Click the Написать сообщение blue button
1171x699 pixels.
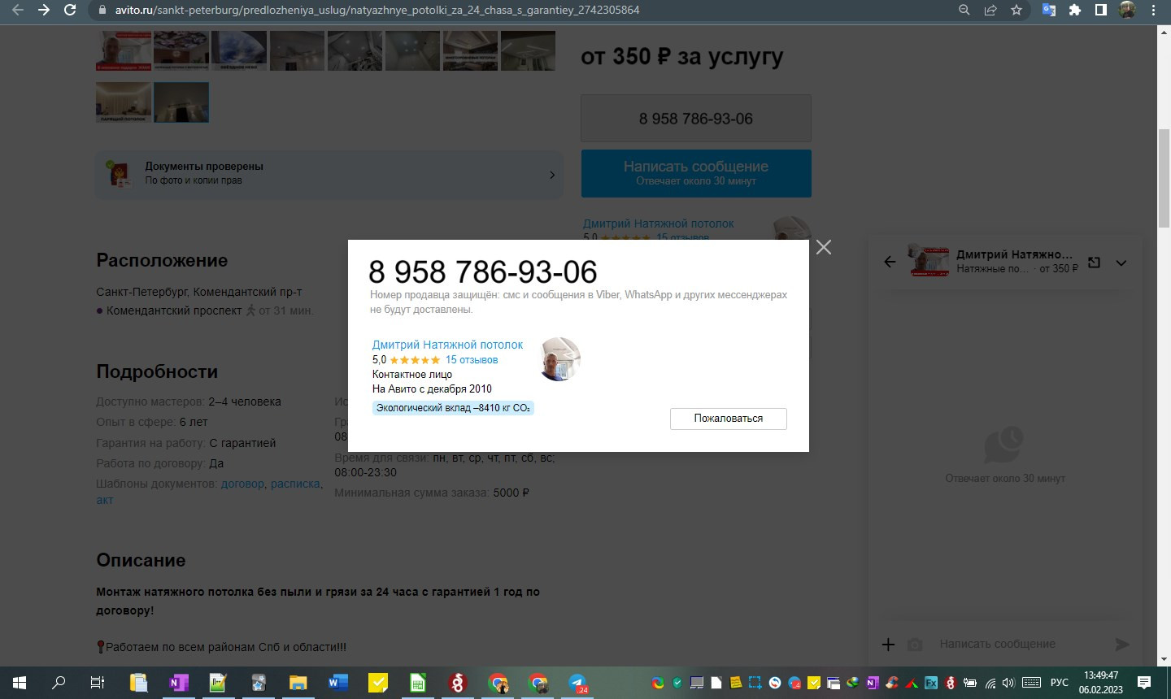[696, 173]
